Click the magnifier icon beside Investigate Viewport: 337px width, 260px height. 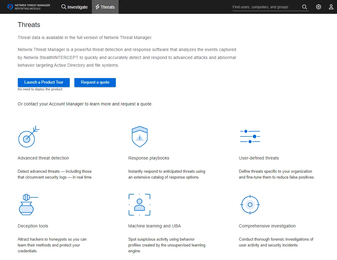tap(64, 7)
